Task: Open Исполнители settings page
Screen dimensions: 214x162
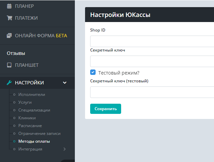Action: click(32, 95)
